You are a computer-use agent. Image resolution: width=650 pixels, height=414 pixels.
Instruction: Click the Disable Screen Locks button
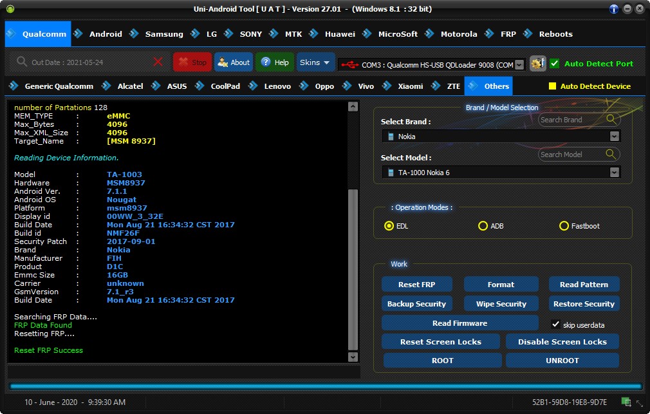562,342
